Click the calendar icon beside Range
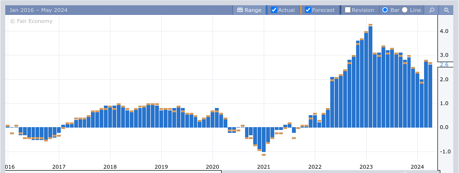Viewport: 459px width, 173px height. (240, 10)
